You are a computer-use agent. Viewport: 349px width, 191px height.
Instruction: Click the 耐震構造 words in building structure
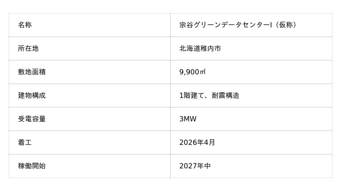[225, 95]
